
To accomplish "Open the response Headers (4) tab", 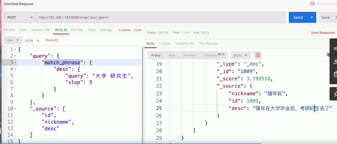I will click(x=184, y=43).
